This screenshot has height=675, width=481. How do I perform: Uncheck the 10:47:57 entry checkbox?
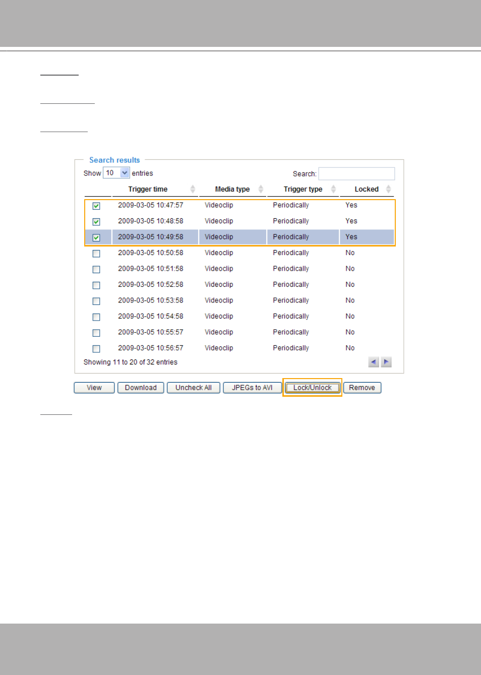96,206
